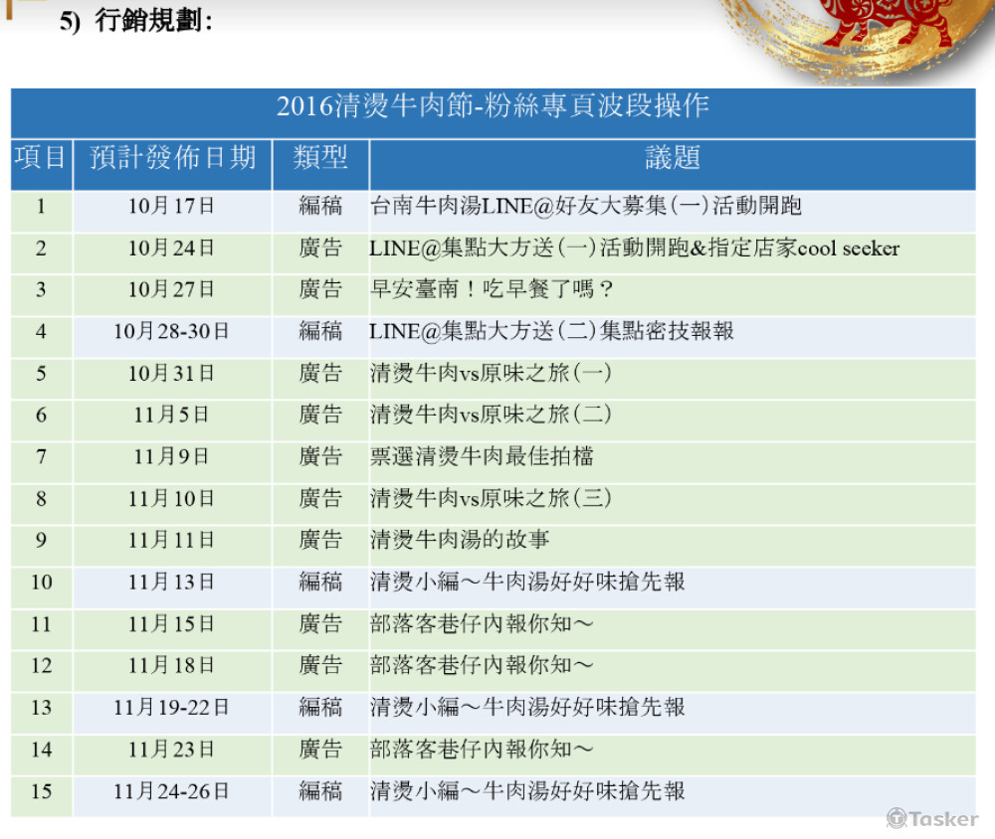Click the 票選清燙牛肉最佳拍檔 cell
Screen dimensions: 995x839
(x=482, y=457)
